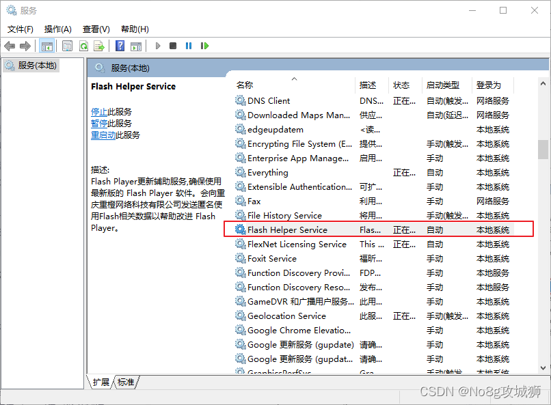The height and width of the screenshot is (405, 551).
Task: Click the gear icon of Foxit Service
Action: coord(241,259)
